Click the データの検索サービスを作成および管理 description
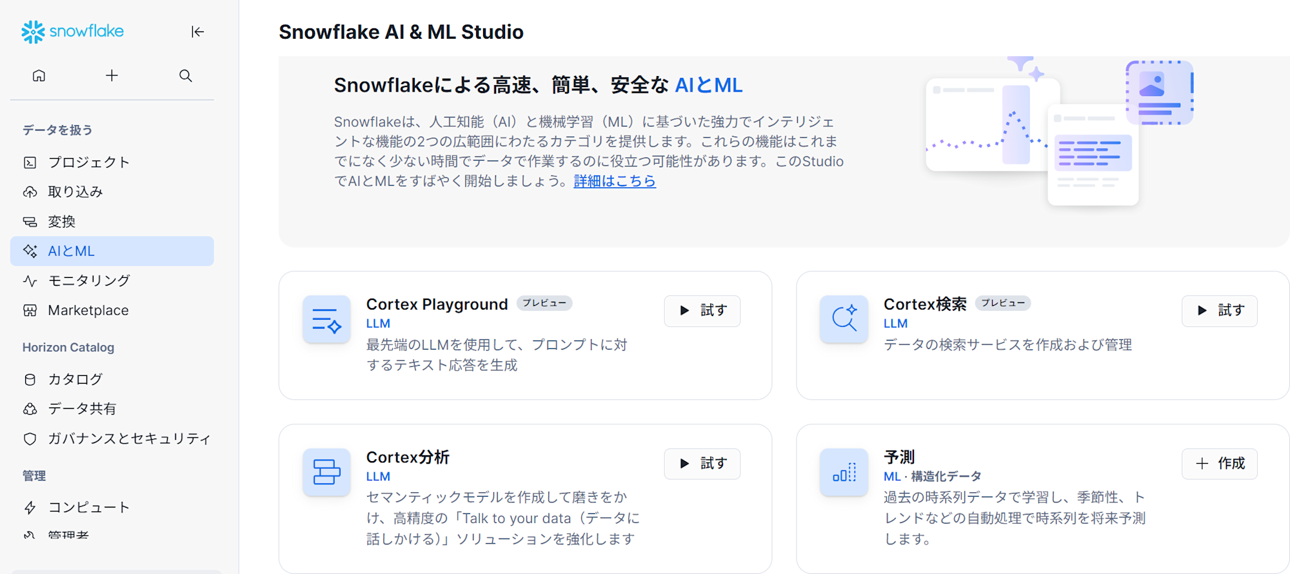 (1007, 345)
